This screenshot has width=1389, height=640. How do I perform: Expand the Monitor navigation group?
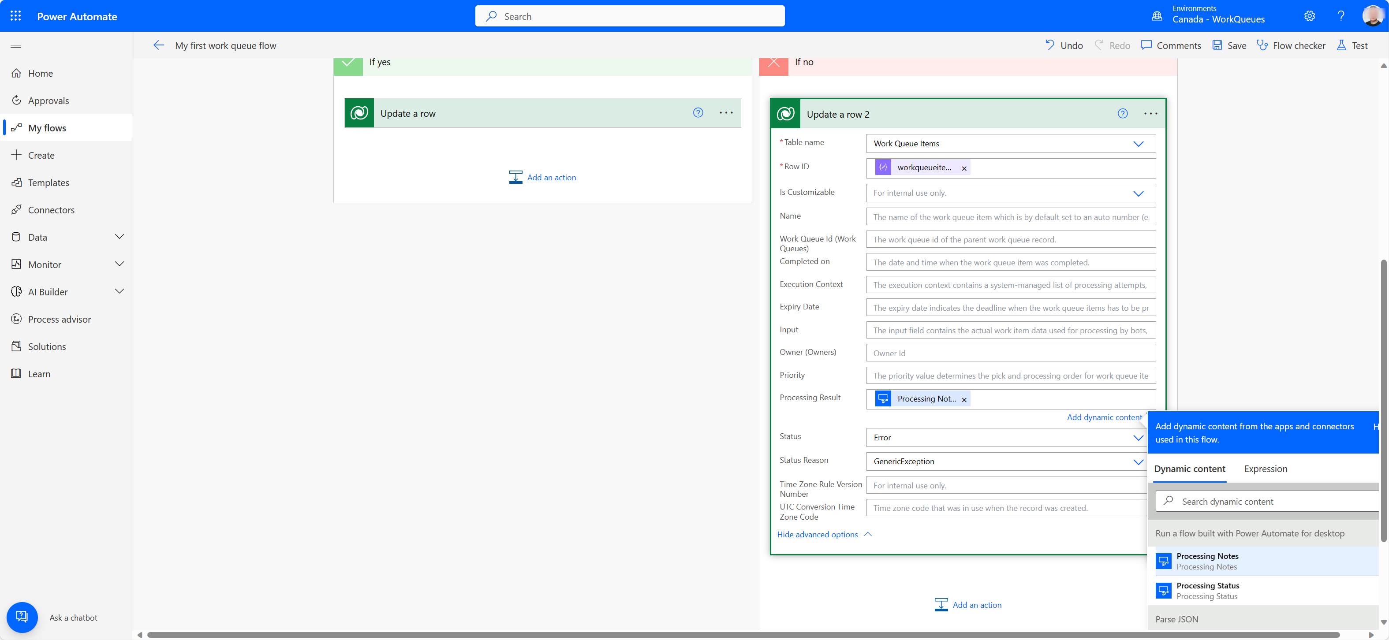119,264
